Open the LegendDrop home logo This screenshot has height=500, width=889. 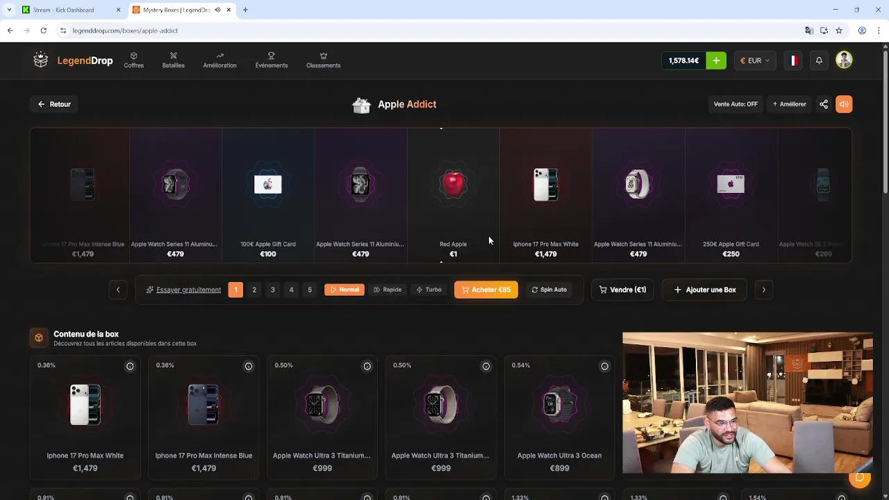[73, 60]
